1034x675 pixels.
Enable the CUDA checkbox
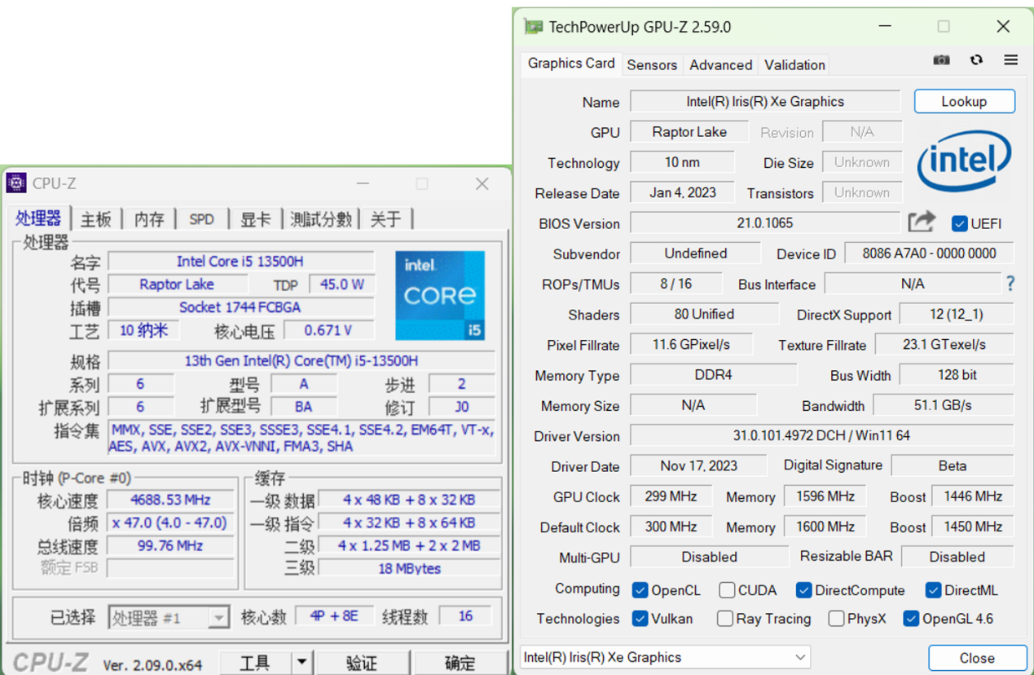pyautogui.click(x=727, y=590)
